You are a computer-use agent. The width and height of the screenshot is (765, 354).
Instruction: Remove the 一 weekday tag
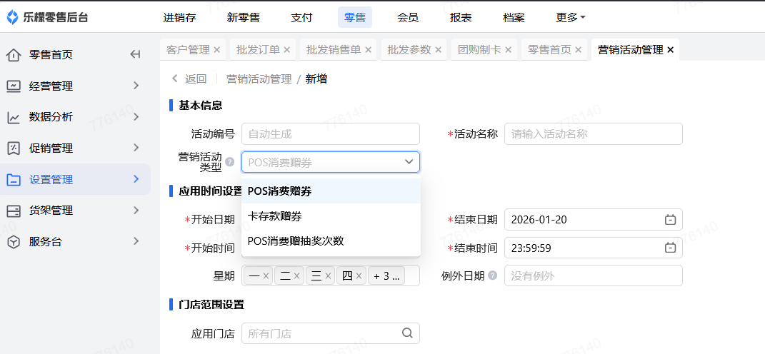(x=266, y=276)
